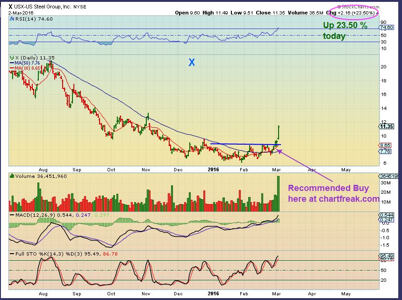Click the 'Up 23.50 % today' green annotation

tap(345, 30)
